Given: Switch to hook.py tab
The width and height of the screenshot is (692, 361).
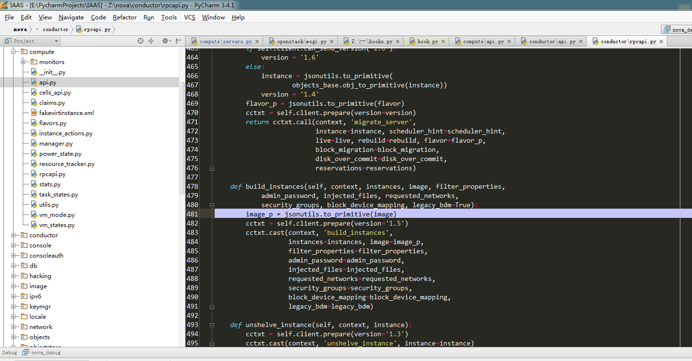Looking at the screenshot, I should click(427, 41).
